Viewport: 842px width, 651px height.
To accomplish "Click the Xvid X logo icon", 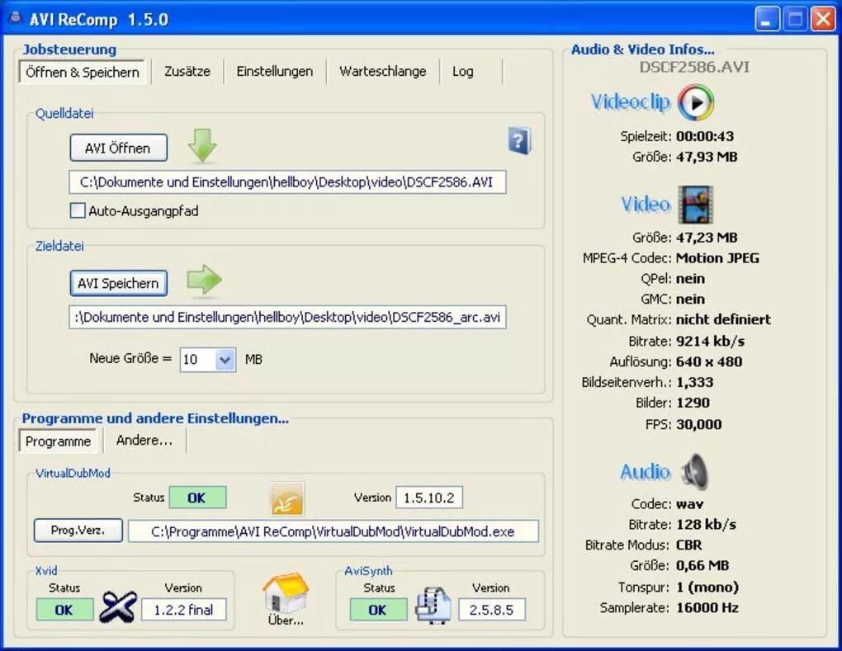I will [x=117, y=606].
